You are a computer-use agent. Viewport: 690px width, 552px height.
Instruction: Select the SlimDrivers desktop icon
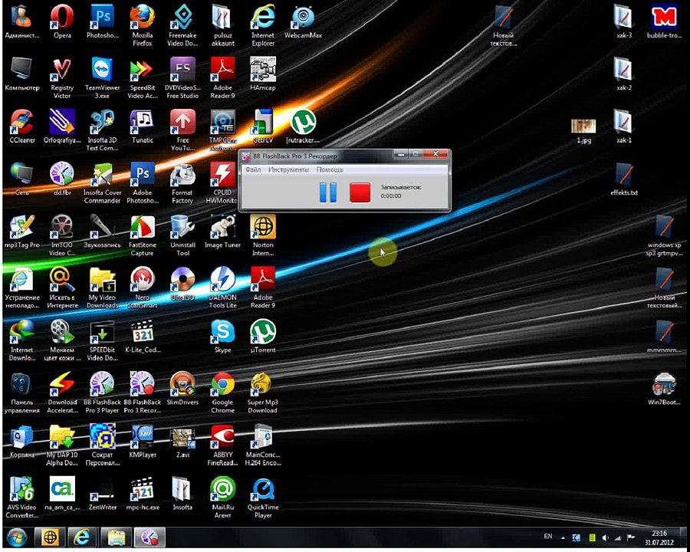(182, 388)
